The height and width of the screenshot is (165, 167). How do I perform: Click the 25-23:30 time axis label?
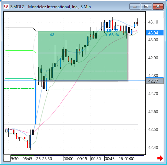pos(44,159)
